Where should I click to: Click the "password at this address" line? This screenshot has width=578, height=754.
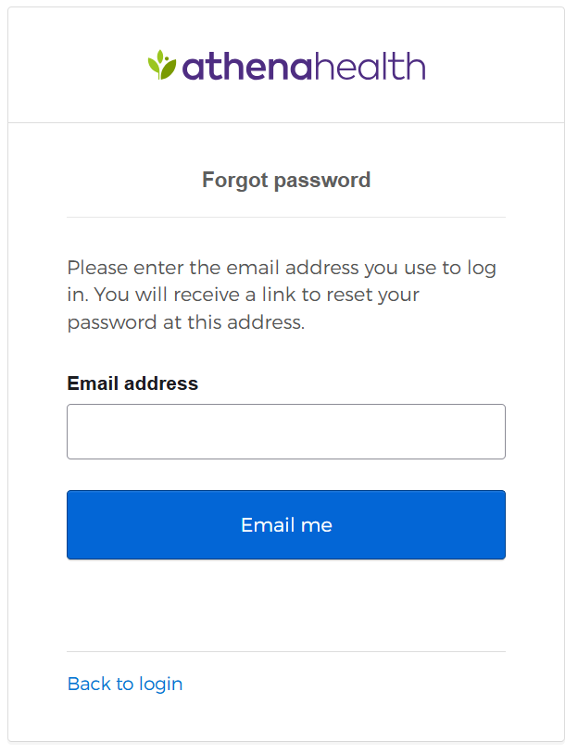point(186,323)
